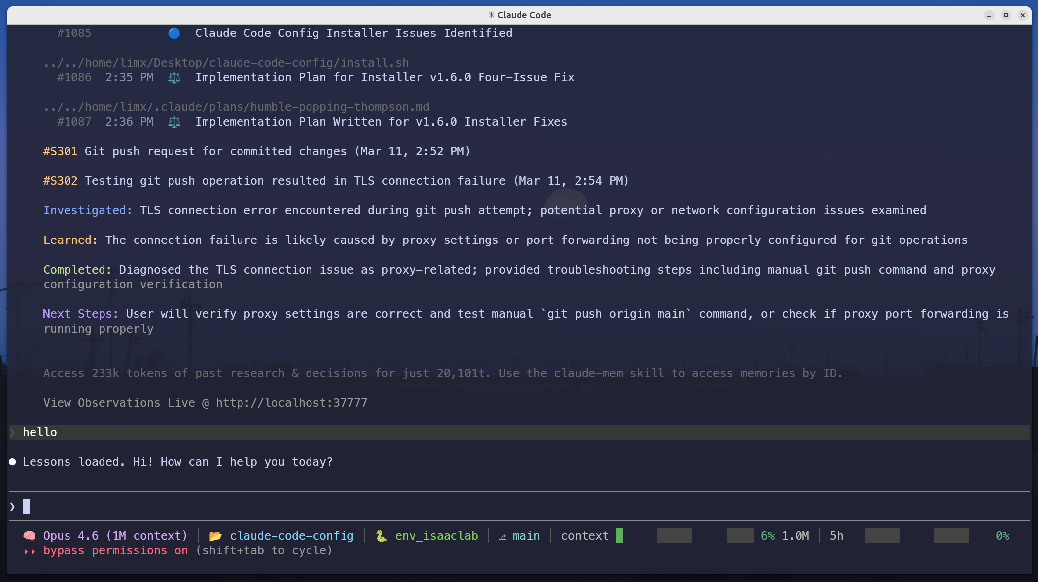Click the 1.0M context size value
This screenshot has height=582, width=1038.
click(x=796, y=536)
